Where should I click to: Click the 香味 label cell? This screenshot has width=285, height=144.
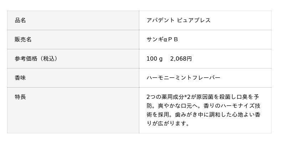point(20,78)
